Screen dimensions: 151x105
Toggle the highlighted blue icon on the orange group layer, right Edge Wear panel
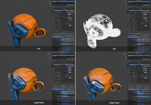pyautogui.click(x=145, y=73)
